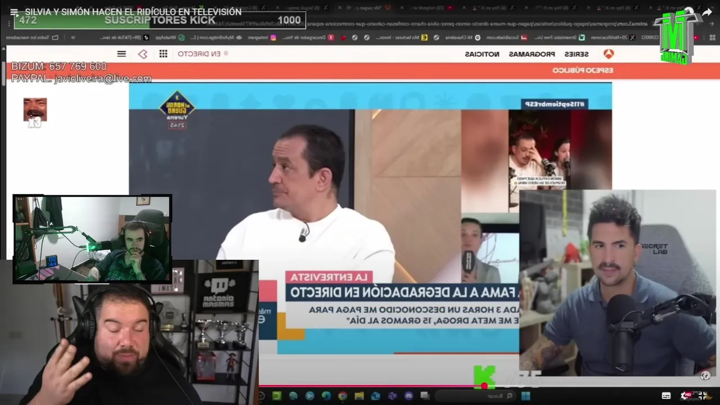Click the small gamer webcam overlay
Image resolution: width=720 pixels, height=405 pixels.
click(x=92, y=239)
